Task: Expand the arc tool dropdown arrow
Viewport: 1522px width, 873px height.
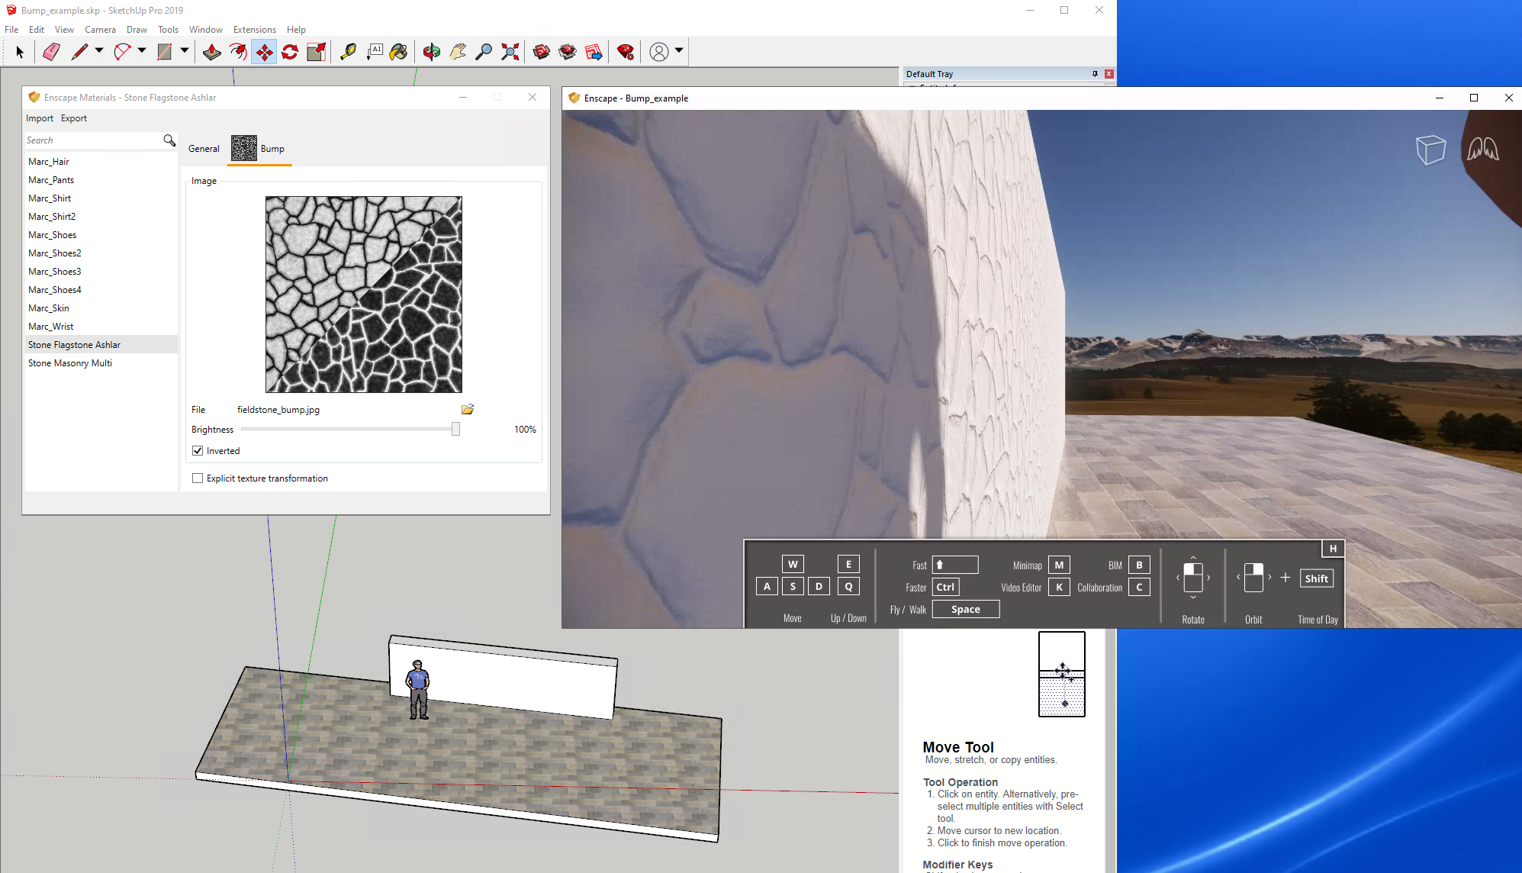Action: pyautogui.click(x=142, y=51)
